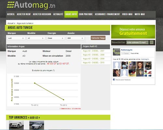Image resolution: width=163 pixels, height=130 pixels.
Task: Click the Newsletter e-mail address field
Action: pos(138,42)
